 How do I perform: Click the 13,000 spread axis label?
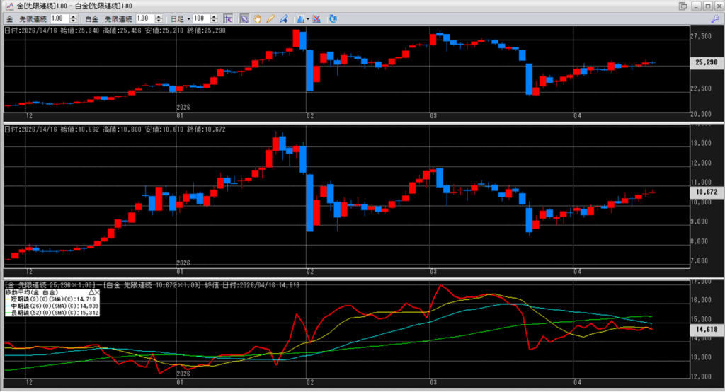pyautogui.click(x=701, y=357)
